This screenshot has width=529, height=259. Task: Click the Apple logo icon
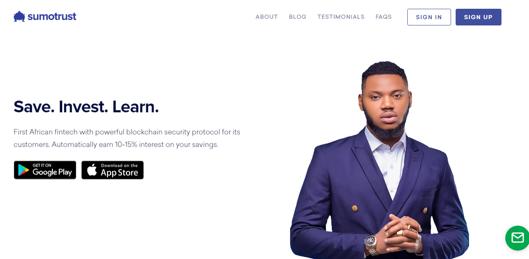(x=92, y=170)
